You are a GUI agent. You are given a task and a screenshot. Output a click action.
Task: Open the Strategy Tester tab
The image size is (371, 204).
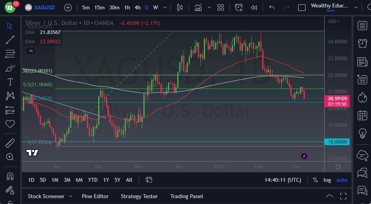pos(139,196)
